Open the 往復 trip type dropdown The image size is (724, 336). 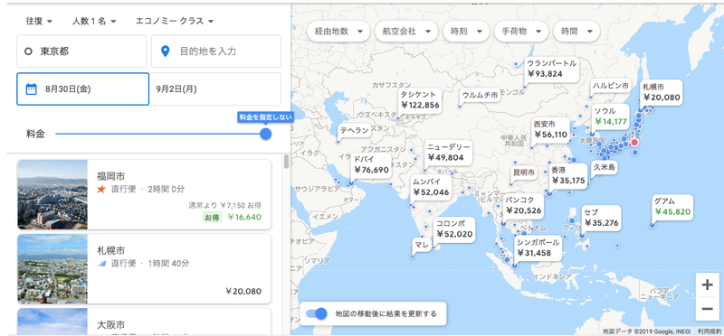pyautogui.click(x=39, y=21)
